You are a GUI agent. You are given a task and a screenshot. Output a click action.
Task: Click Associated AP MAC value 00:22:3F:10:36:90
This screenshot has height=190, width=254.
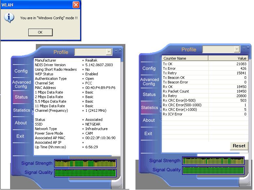(x=100, y=138)
